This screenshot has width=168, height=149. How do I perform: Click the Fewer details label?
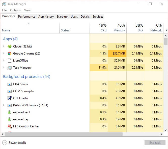click(17, 143)
